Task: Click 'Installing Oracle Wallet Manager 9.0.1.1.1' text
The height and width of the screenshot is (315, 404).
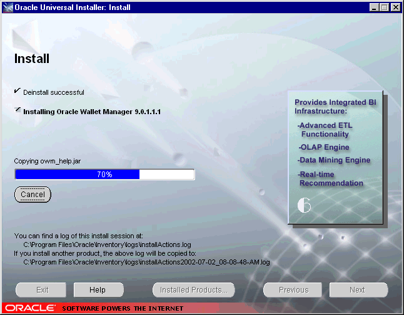Action: 92,112
